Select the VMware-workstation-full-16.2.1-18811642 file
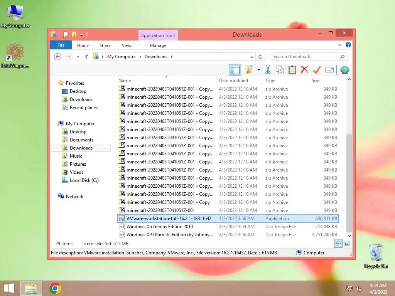 [228, 218]
